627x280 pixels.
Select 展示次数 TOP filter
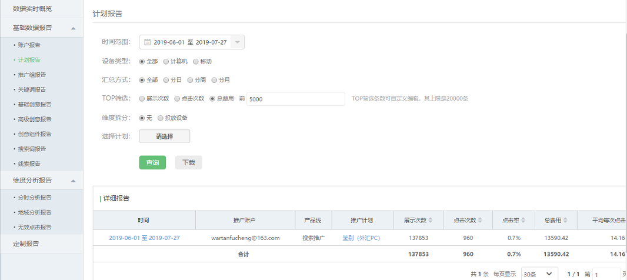(142, 99)
